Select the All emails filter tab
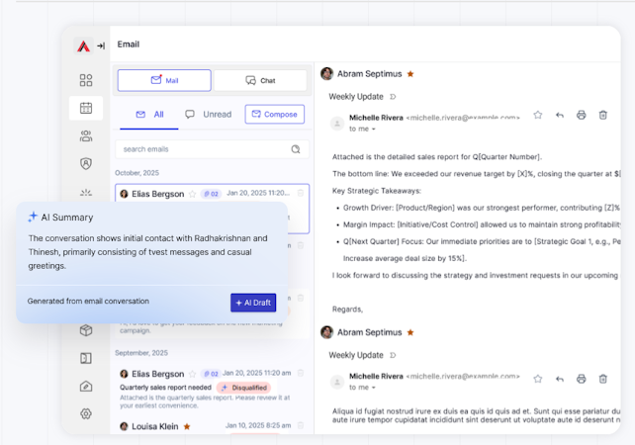 pyautogui.click(x=149, y=115)
